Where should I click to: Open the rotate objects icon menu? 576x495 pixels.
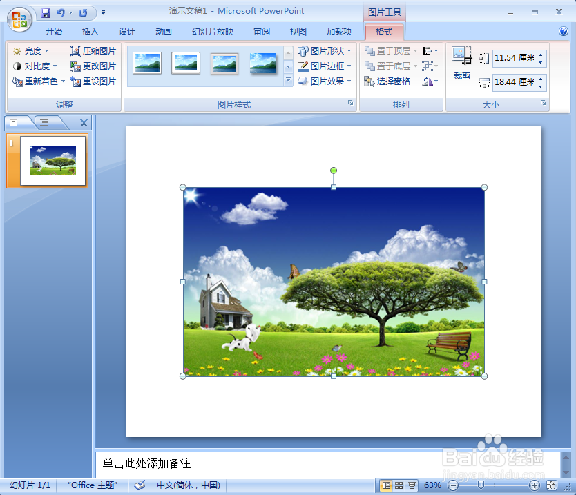tap(430, 81)
